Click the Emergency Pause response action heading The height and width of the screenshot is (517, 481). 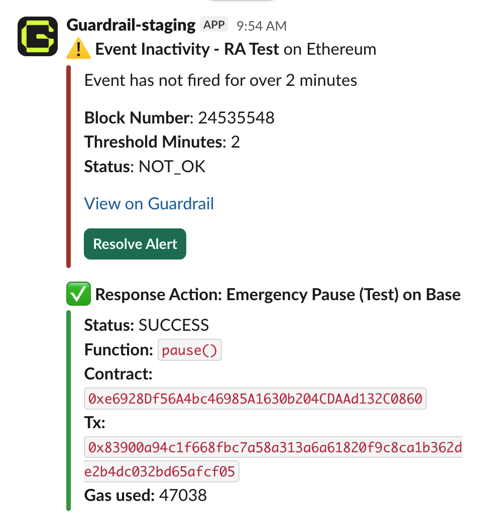point(279,294)
